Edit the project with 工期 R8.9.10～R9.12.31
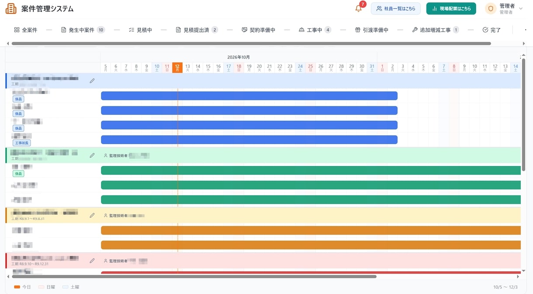Screen dimensions: 533x294 click(x=92, y=261)
